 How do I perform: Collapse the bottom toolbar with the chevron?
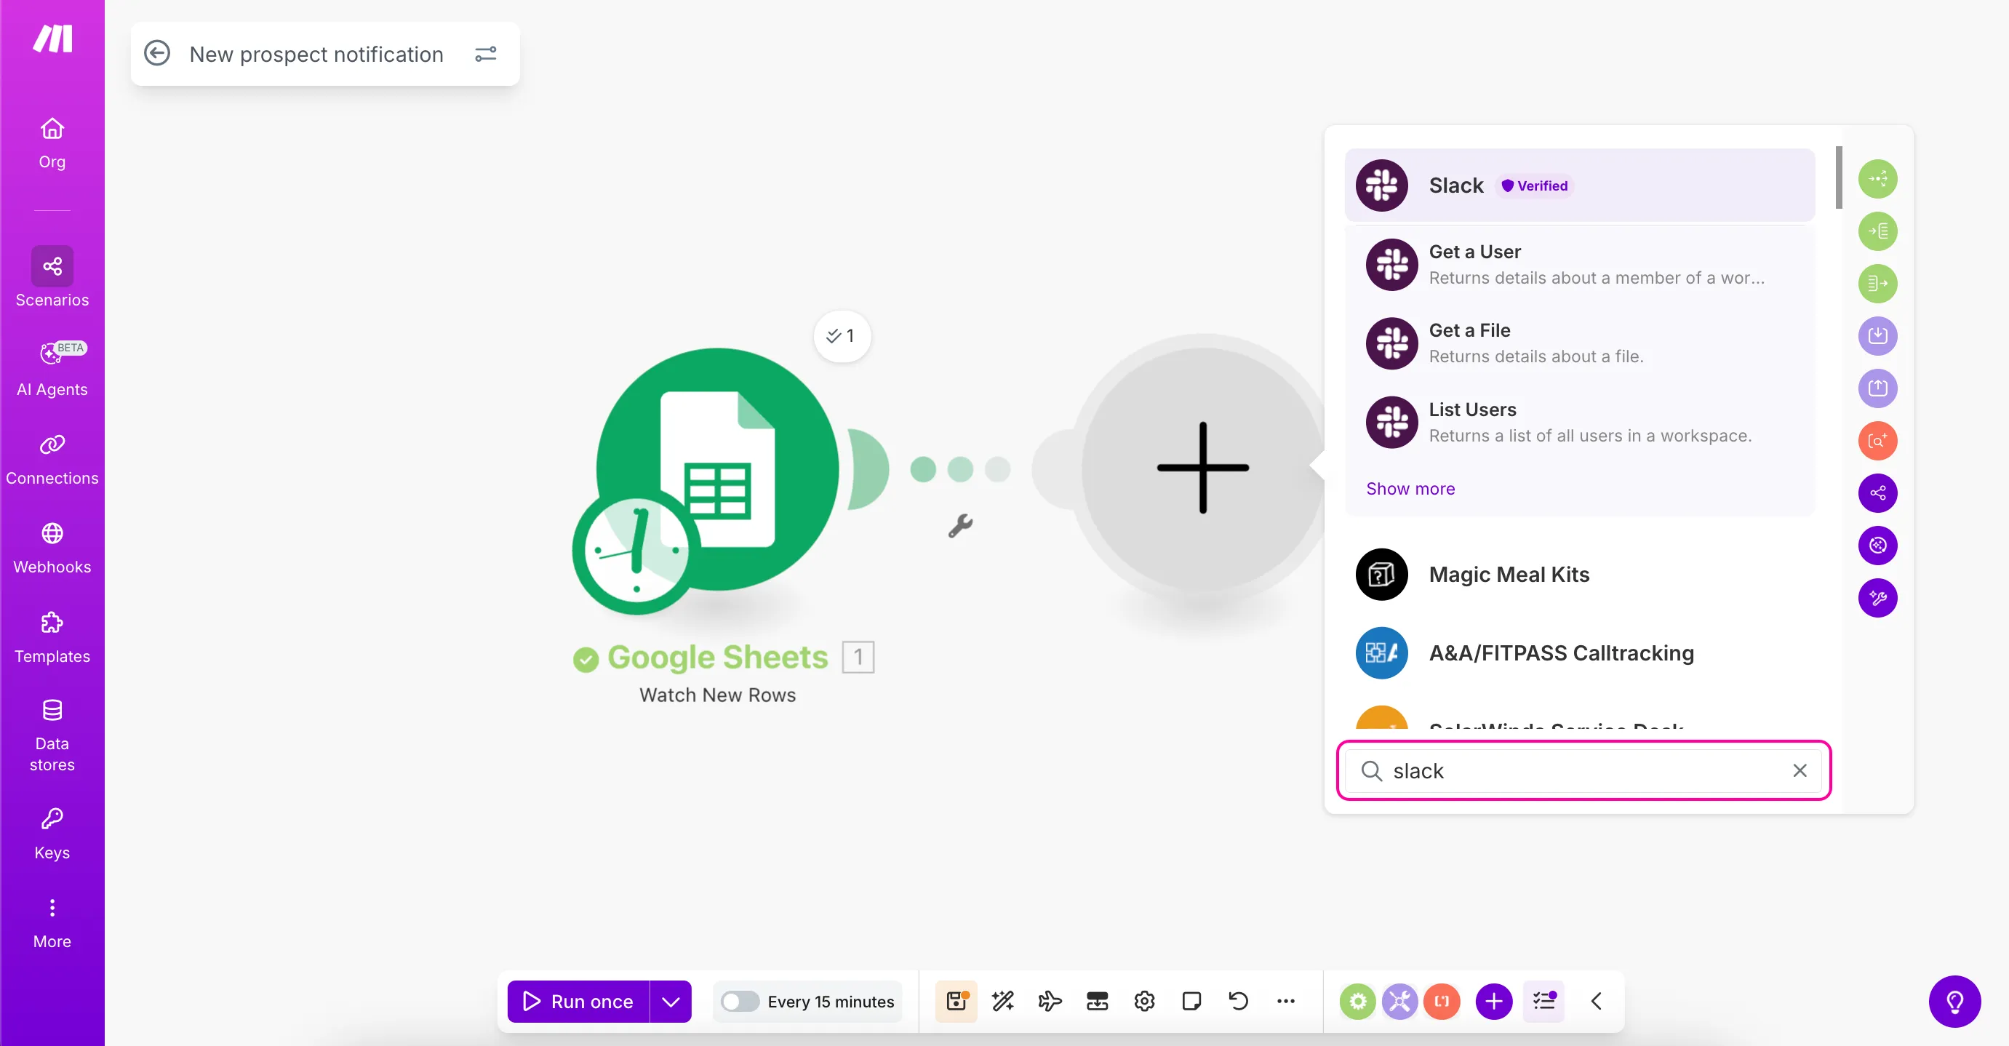1597,1001
